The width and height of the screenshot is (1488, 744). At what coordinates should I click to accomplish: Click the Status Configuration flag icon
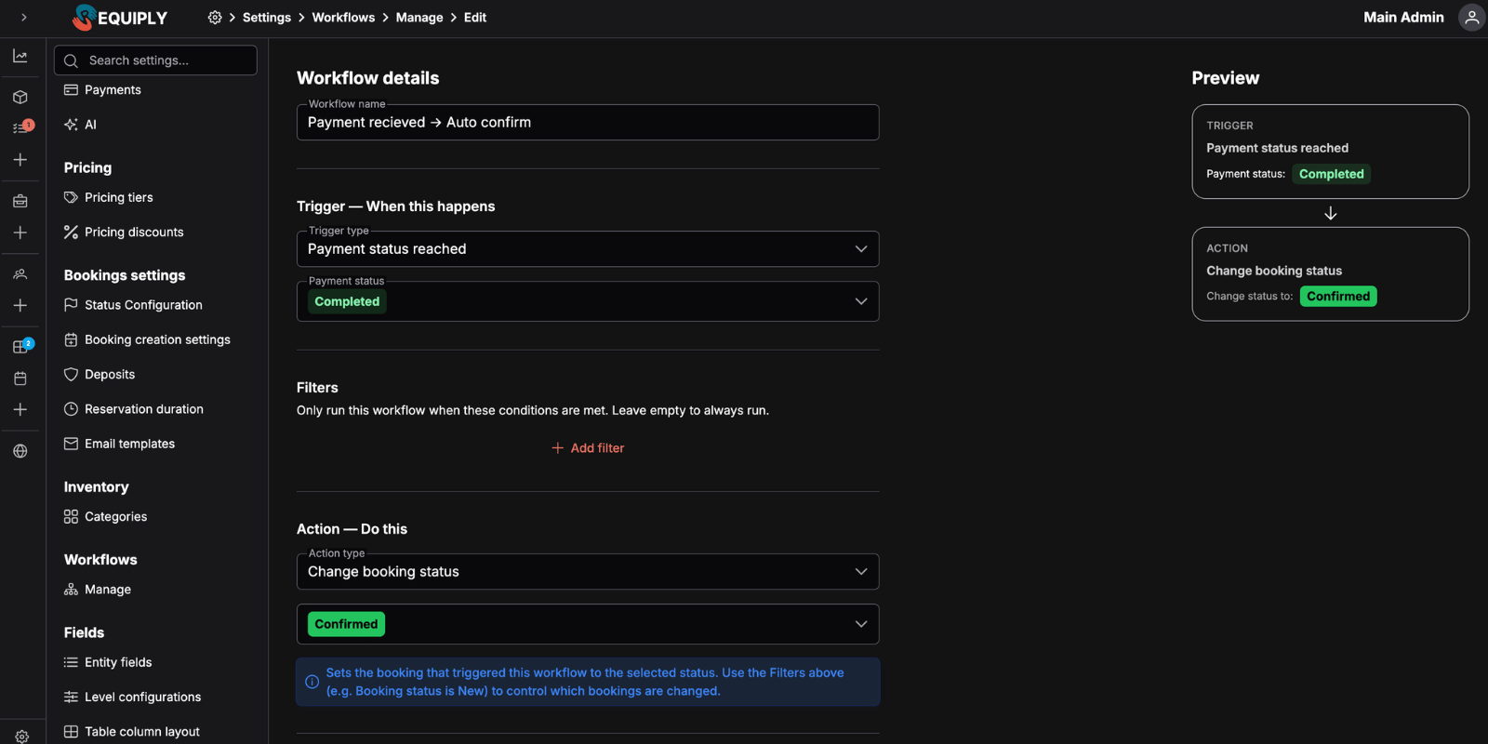[71, 305]
